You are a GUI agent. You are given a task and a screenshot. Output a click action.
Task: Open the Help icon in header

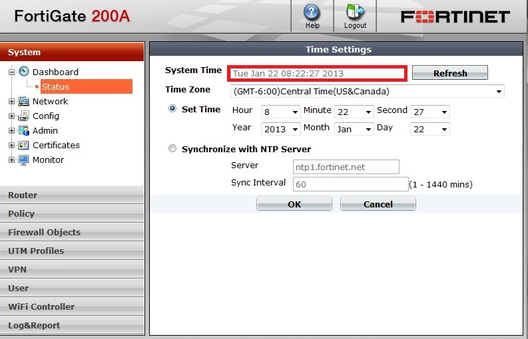click(x=312, y=12)
